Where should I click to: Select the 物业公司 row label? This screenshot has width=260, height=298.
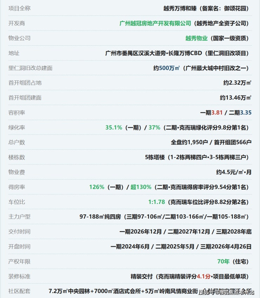pos(19,38)
